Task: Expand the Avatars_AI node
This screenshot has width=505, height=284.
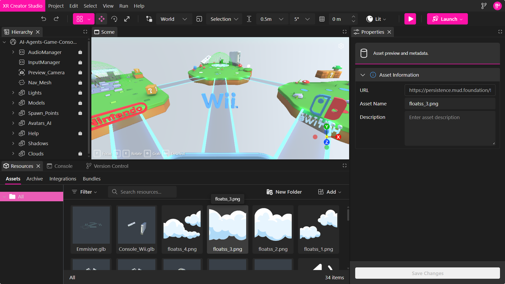Action: 13,123
